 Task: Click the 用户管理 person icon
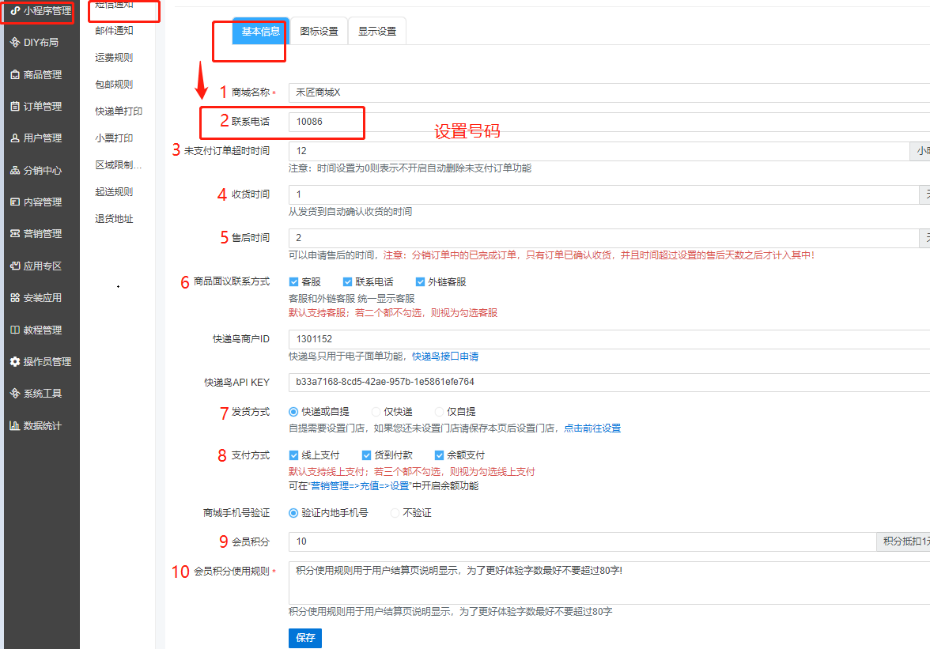[15, 138]
